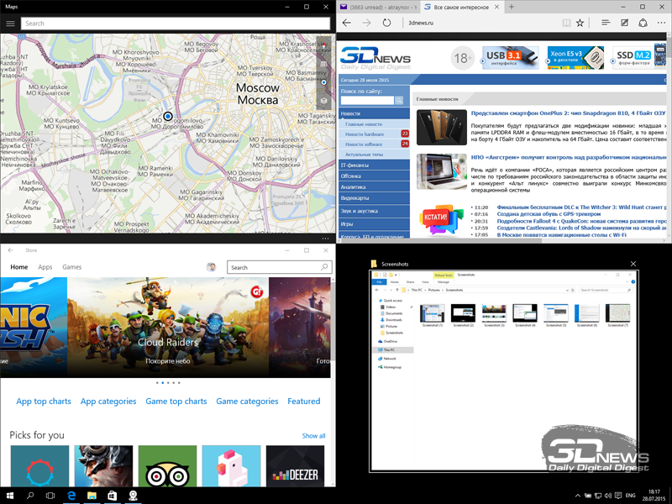
Task: Click the OnePlus 2 article thumbnail
Action: coord(442,128)
